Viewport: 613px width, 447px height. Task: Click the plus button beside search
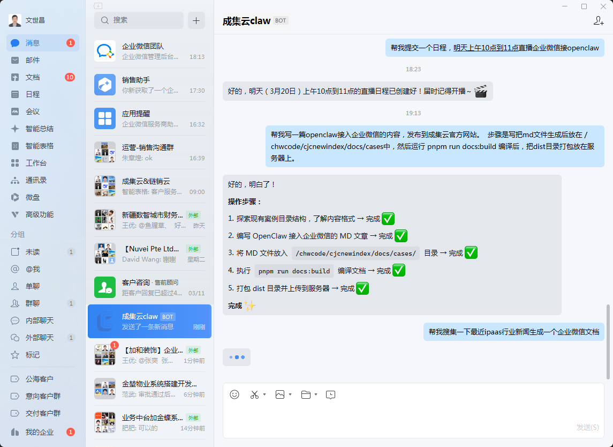[x=196, y=20]
